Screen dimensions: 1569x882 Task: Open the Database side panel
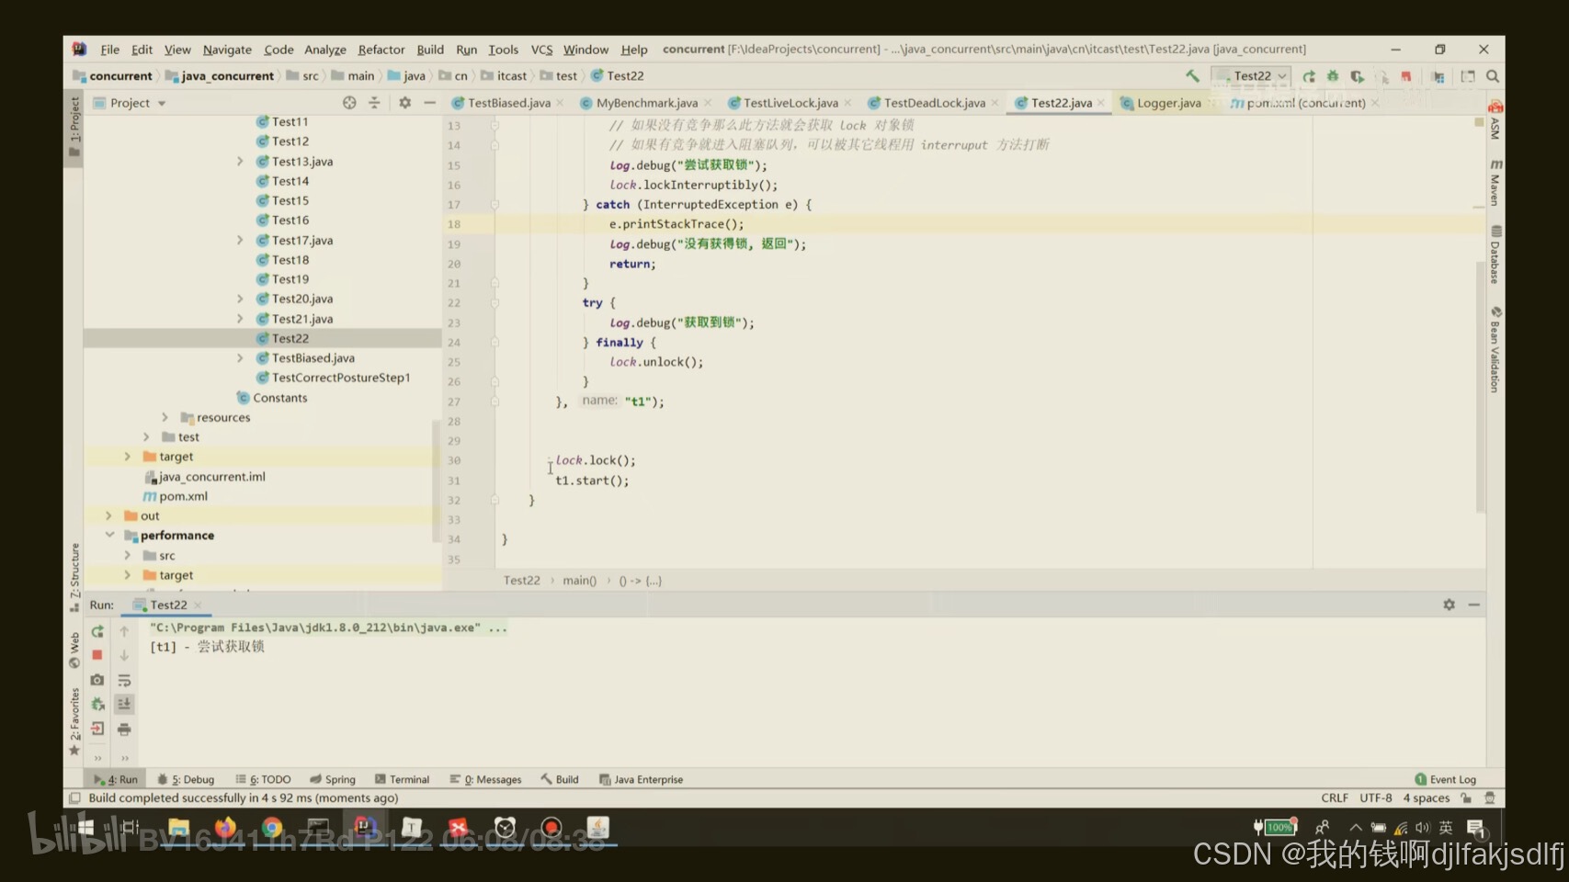[1495, 254]
